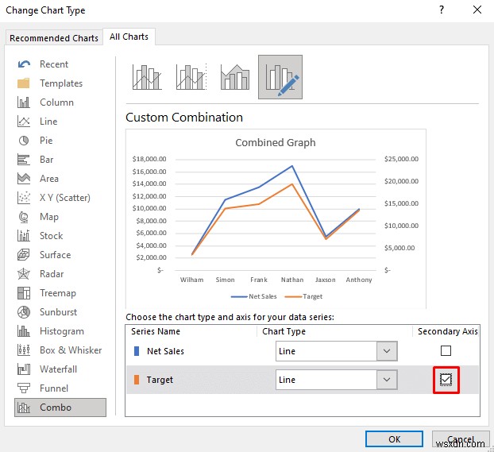The image size is (494, 452).
Task: Select the Area chart icon
Action: coord(24,179)
